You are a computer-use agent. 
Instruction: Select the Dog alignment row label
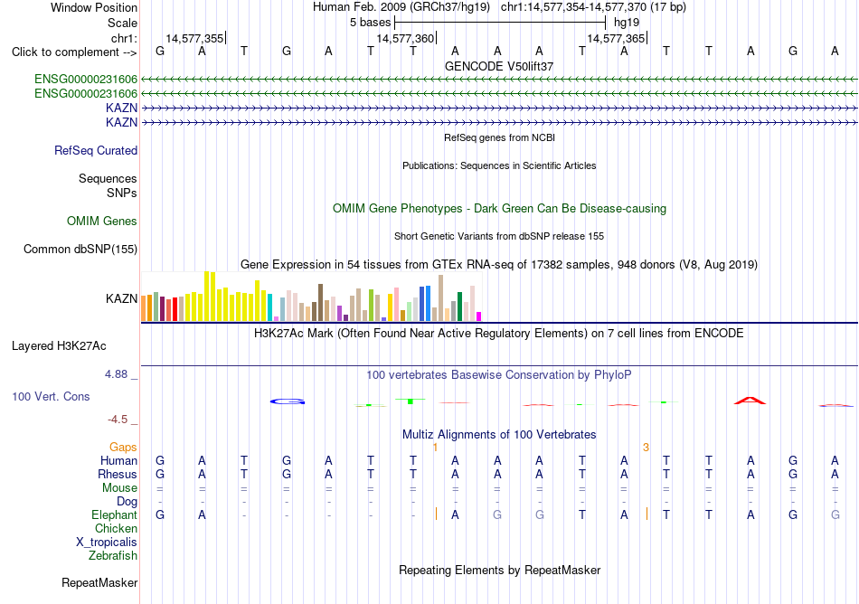[x=127, y=502]
